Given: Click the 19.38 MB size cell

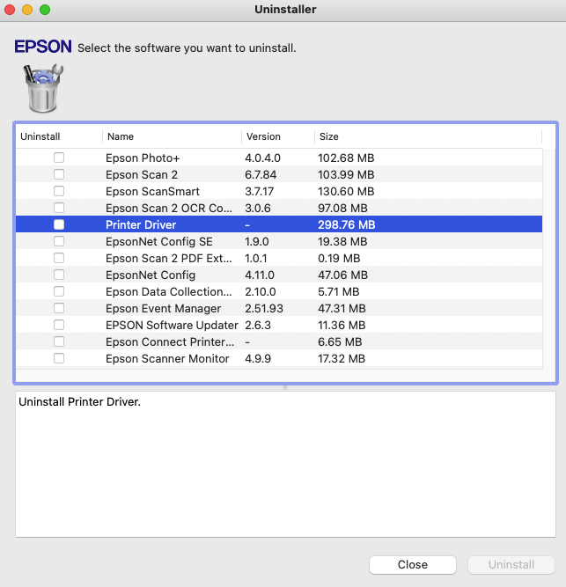Looking at the screenshot, I should point(342,241).
